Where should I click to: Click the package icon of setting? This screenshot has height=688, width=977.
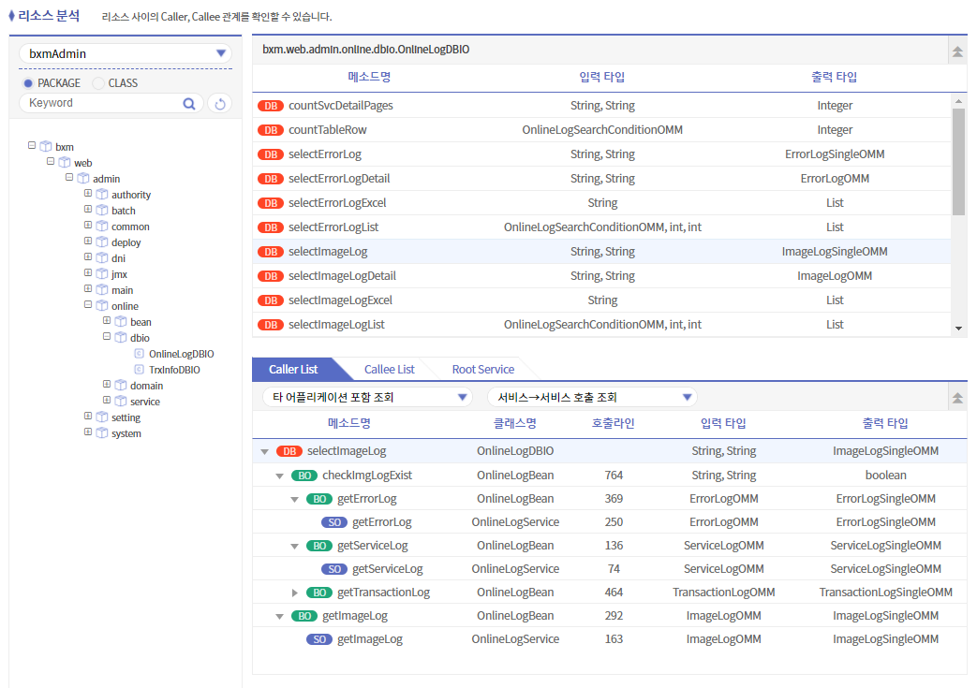[102, 417]
